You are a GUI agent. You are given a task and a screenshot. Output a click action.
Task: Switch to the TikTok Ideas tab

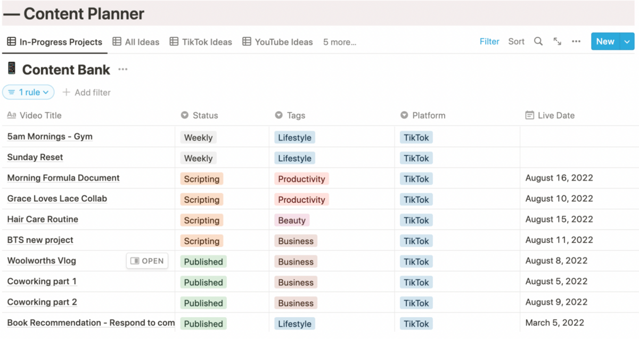[201, 42]
